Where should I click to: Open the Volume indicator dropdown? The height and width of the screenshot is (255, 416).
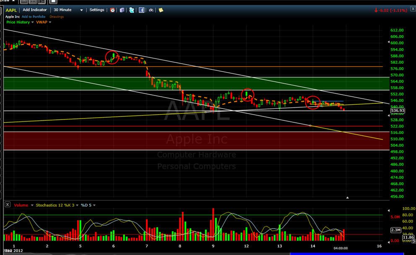(32, 205)
